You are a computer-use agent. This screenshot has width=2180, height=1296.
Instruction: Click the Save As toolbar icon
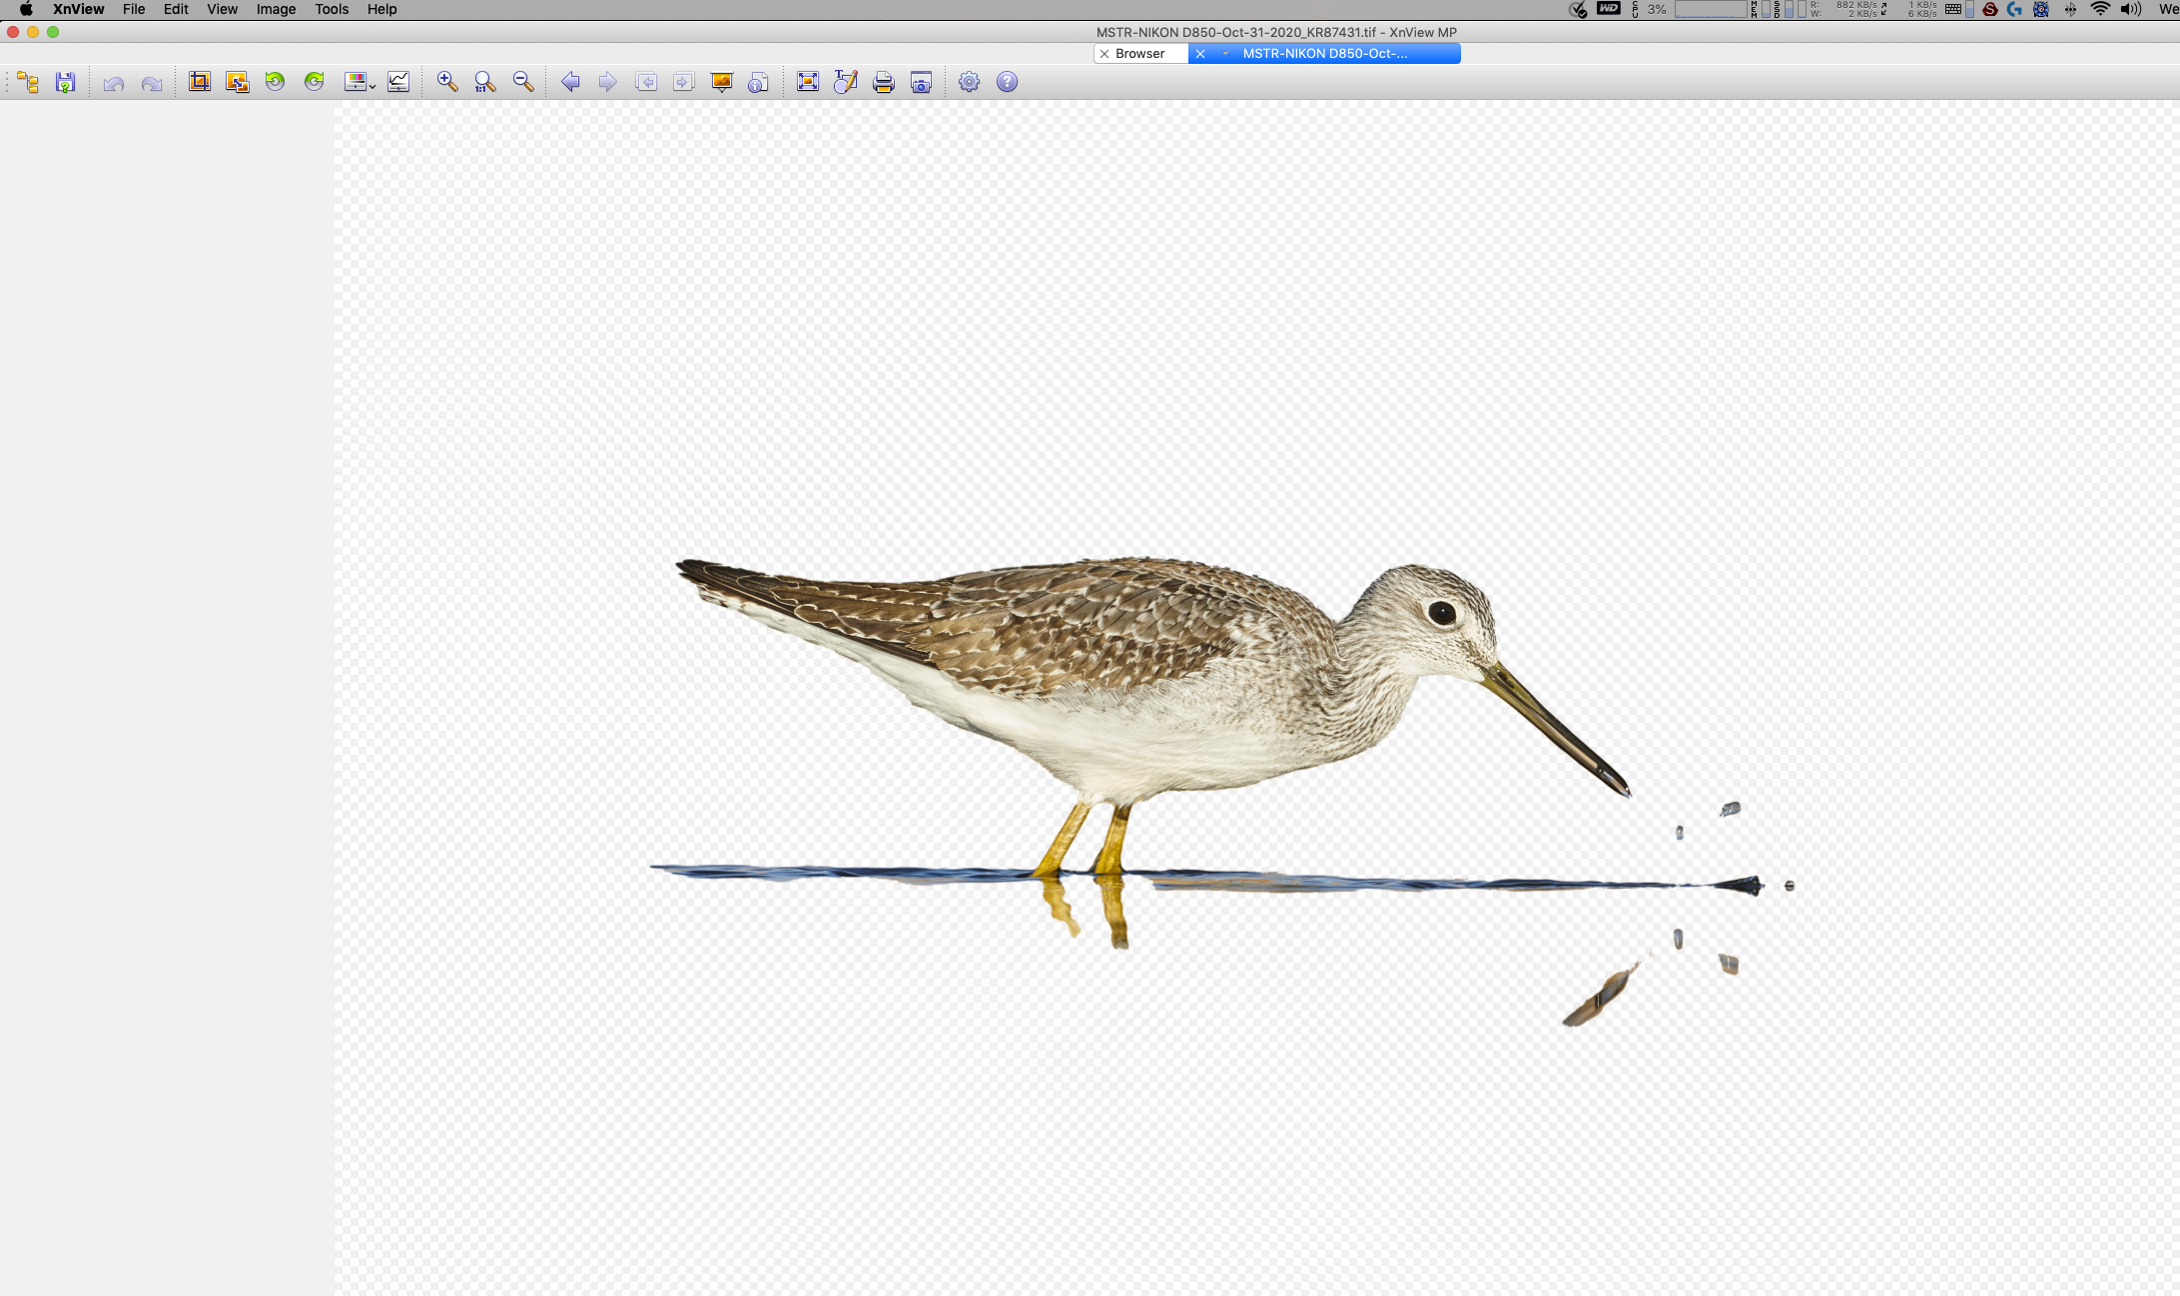click(x=66, y=83)
